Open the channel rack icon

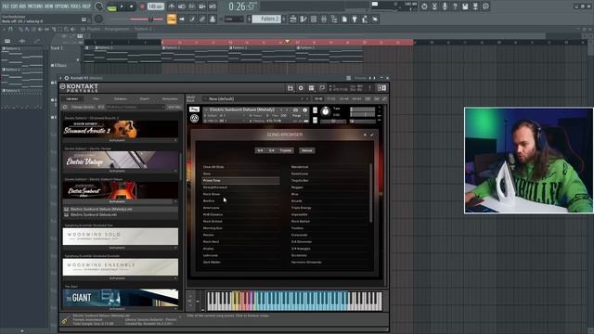pyautogui.click(x=314, y=19)
